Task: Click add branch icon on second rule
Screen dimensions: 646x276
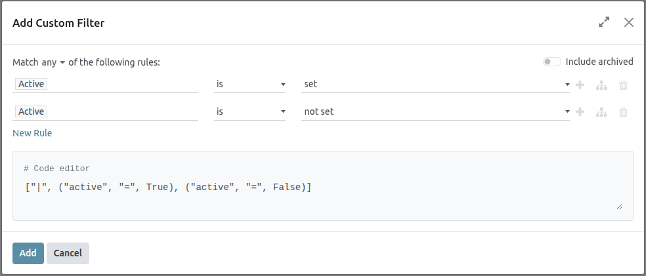Action: (601, 112)
